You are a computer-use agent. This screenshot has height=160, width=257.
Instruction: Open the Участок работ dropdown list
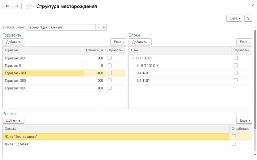pyautogui.click(x=98, y=27)
